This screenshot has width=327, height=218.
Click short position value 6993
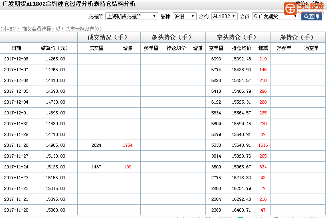click(216, 59)
